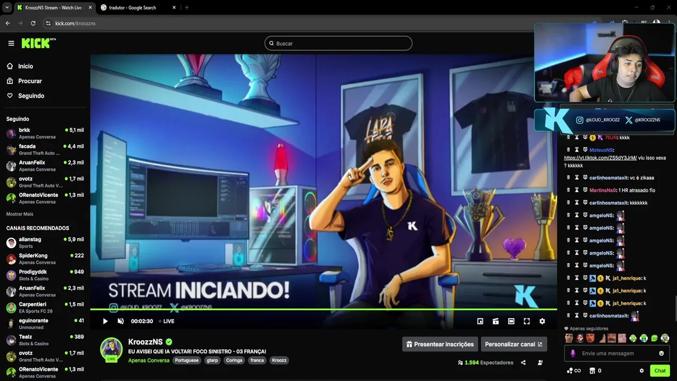
Task: View site information icon beside the URL
Action: click(48, 23)
